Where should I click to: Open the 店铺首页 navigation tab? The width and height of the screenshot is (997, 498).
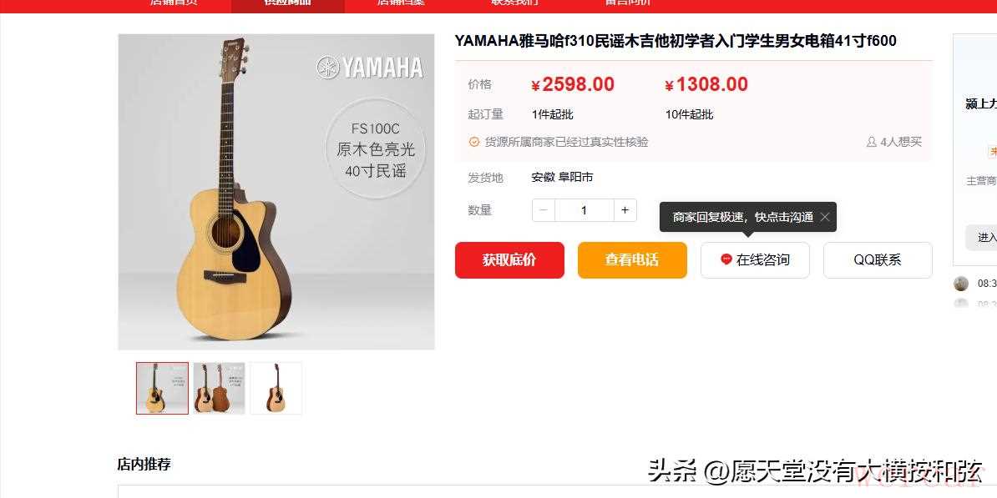tap(175, 3)
